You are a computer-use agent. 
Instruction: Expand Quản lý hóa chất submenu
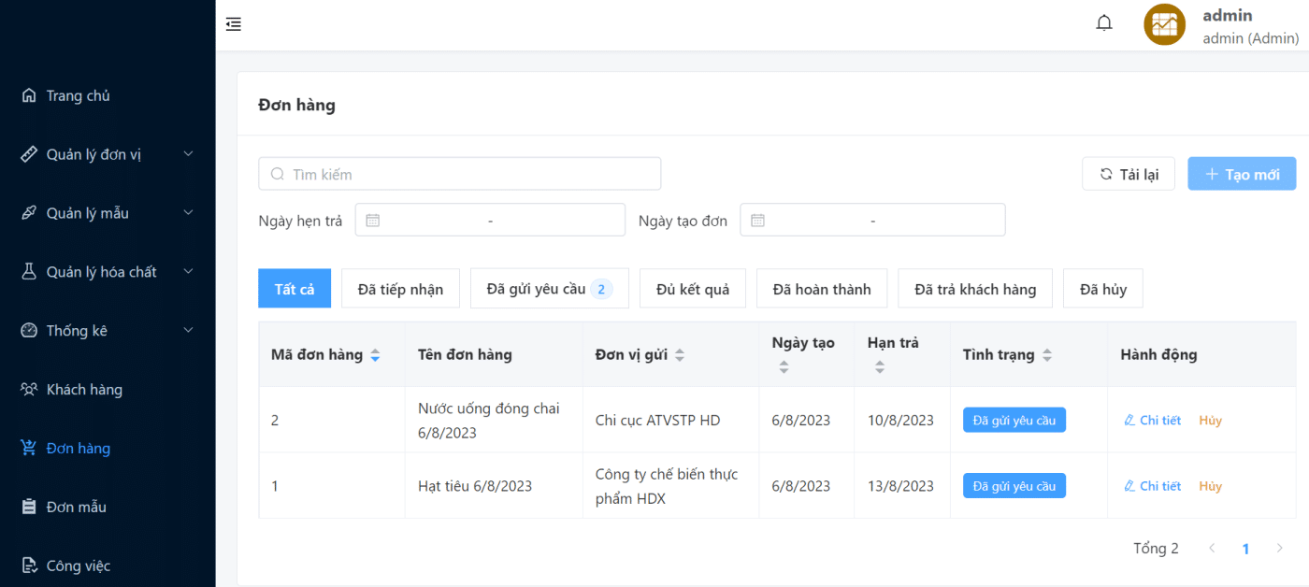pyautogui.click(x=108, y=272)
